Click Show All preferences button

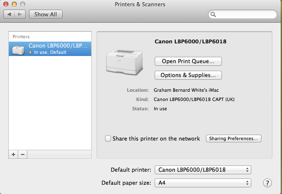[45, 14]
